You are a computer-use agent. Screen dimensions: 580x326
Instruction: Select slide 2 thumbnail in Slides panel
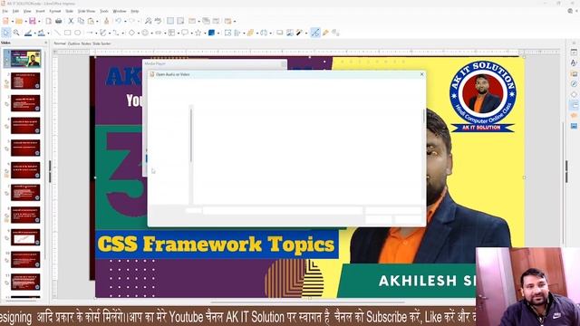[25, 81]
